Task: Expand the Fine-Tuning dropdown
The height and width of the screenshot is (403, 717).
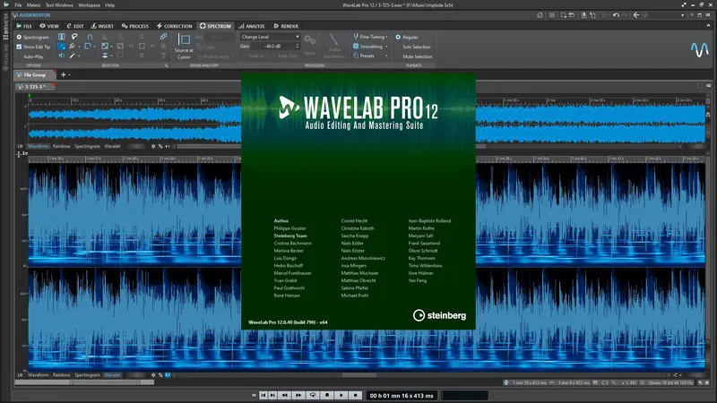Action: pos(370,37)
